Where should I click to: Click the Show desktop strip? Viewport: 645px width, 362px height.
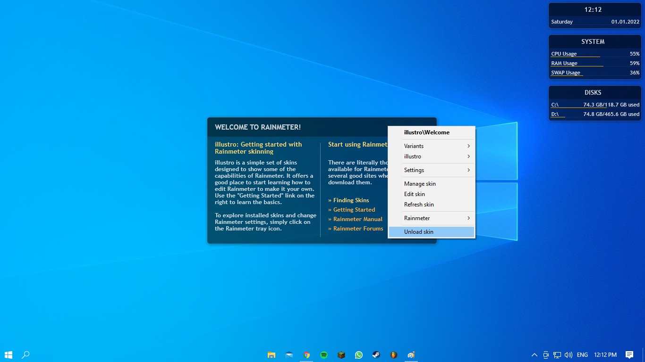click(644, 355)
